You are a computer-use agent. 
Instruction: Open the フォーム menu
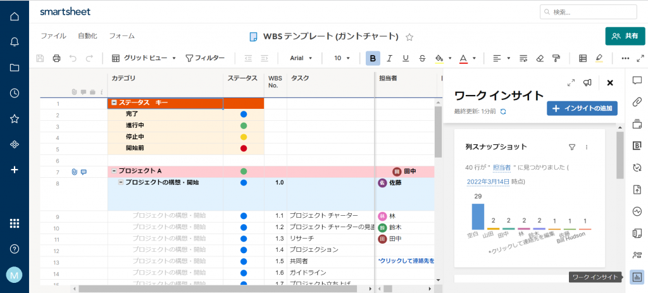point(122,36)
